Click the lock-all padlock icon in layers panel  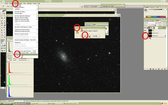pyautogui.click(x=155, y=25)
